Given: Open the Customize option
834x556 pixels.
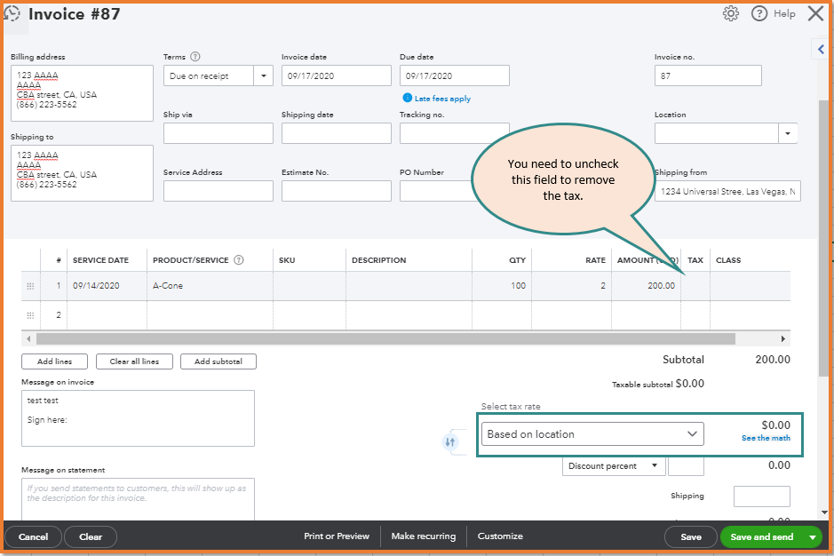Looking at the screenshot, I should 500,536.
